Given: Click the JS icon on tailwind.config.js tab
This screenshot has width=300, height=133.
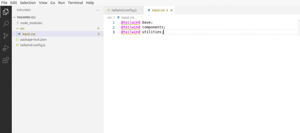Looking at the screenshot, I should 108,10.
